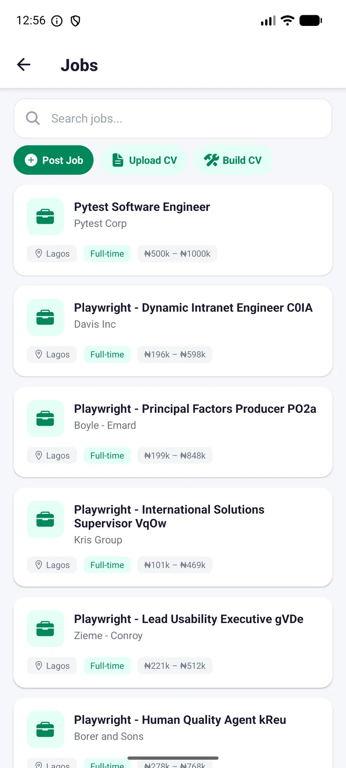This screenshot has height=768, width=346.
Task: Open Principal Factors Producer PO2a job
Action: point(173,432)
